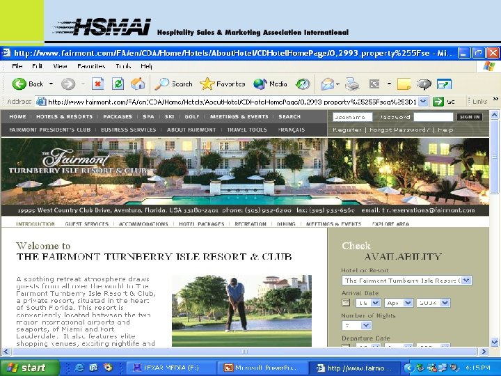Select DINING hotel tab
Screen dimensions: 501x376
click(286, 224)
